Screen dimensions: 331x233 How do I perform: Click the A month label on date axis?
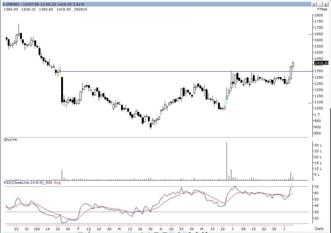coord(161,229)
